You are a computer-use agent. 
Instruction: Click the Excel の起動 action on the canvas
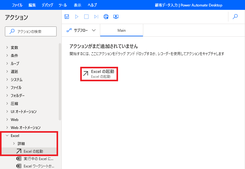coord(99,74)
